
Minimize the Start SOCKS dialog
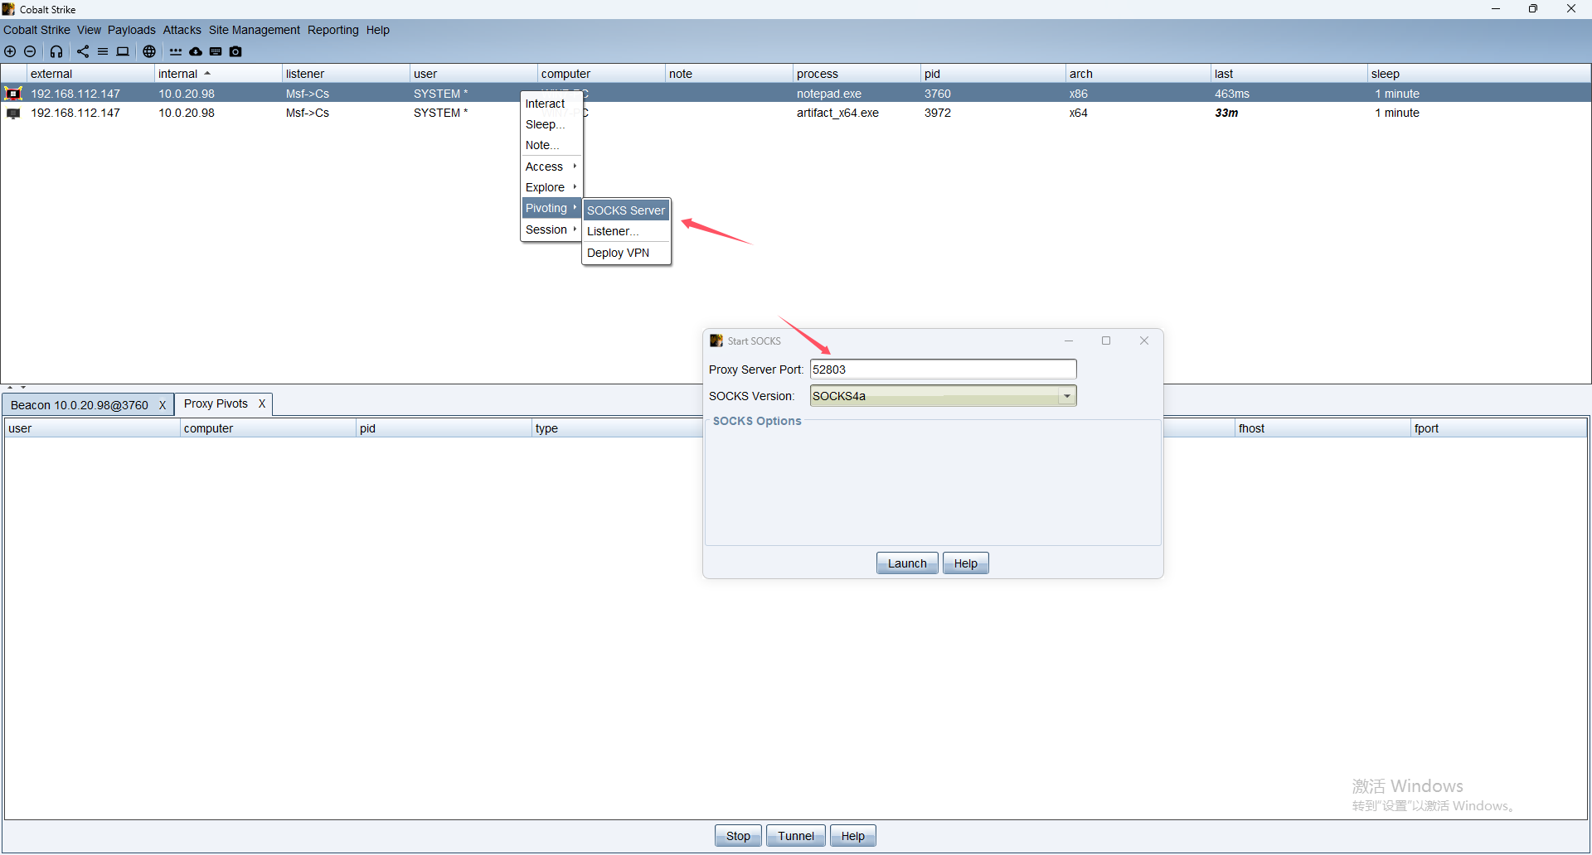pos(1069,341)
